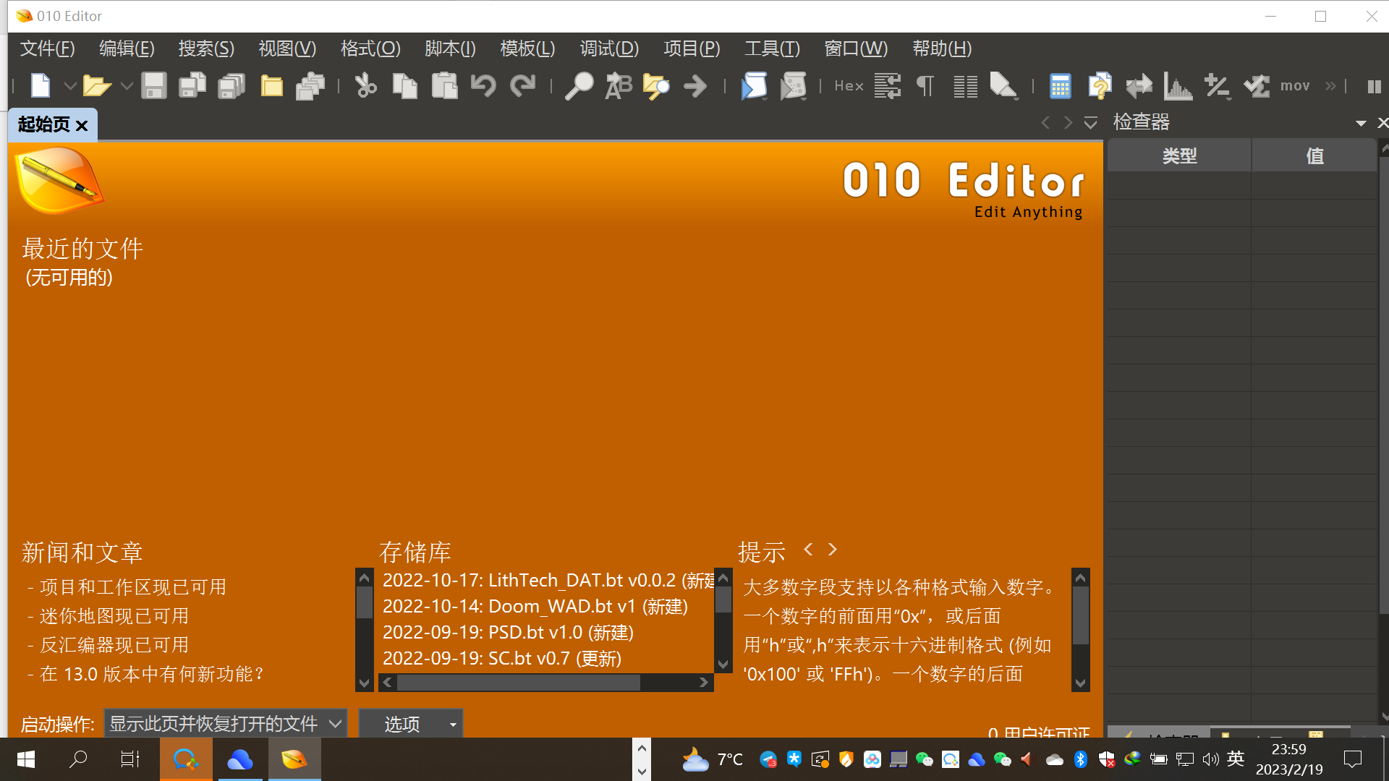Open the 反汇编器现已可用 article

point(114,645)
